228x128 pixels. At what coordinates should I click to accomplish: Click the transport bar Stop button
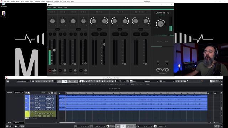tap(123, 126)
